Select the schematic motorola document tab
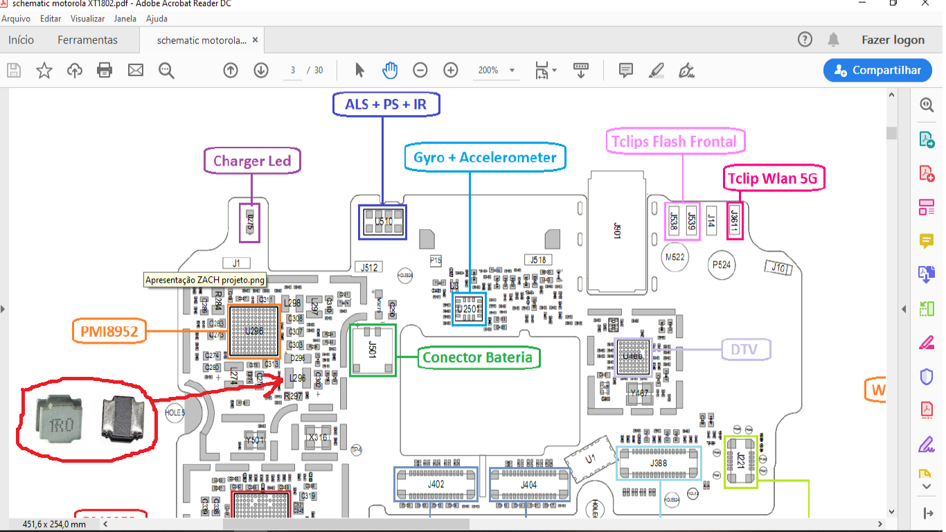The width and height of the screenshot is (946, 532). click(x=202, y=40)
